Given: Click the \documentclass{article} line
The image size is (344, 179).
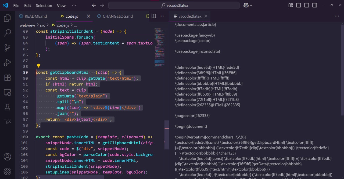Looking at the screenshot, I should 195,24.
